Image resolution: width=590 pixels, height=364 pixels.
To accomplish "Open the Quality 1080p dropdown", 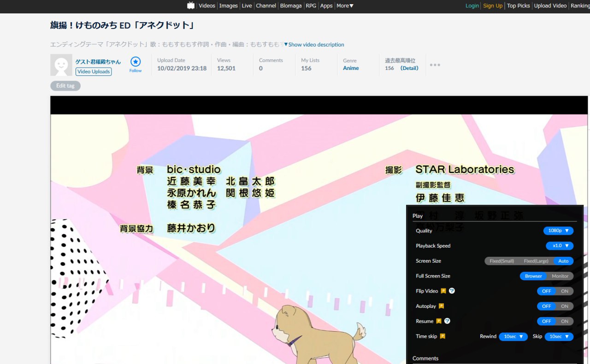I will tap(558, 231).
